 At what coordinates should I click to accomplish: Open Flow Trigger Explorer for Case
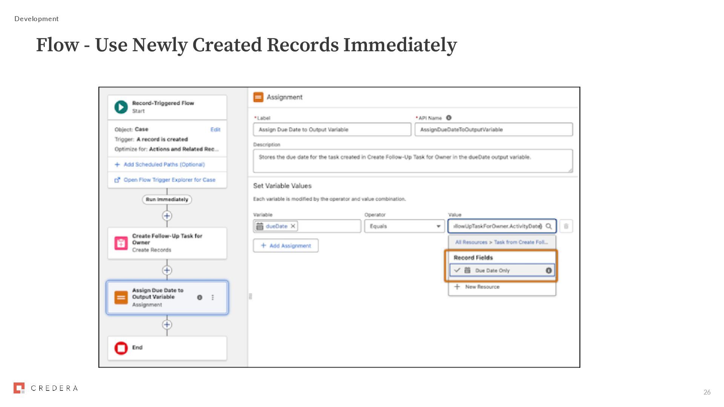pos(169,180)
